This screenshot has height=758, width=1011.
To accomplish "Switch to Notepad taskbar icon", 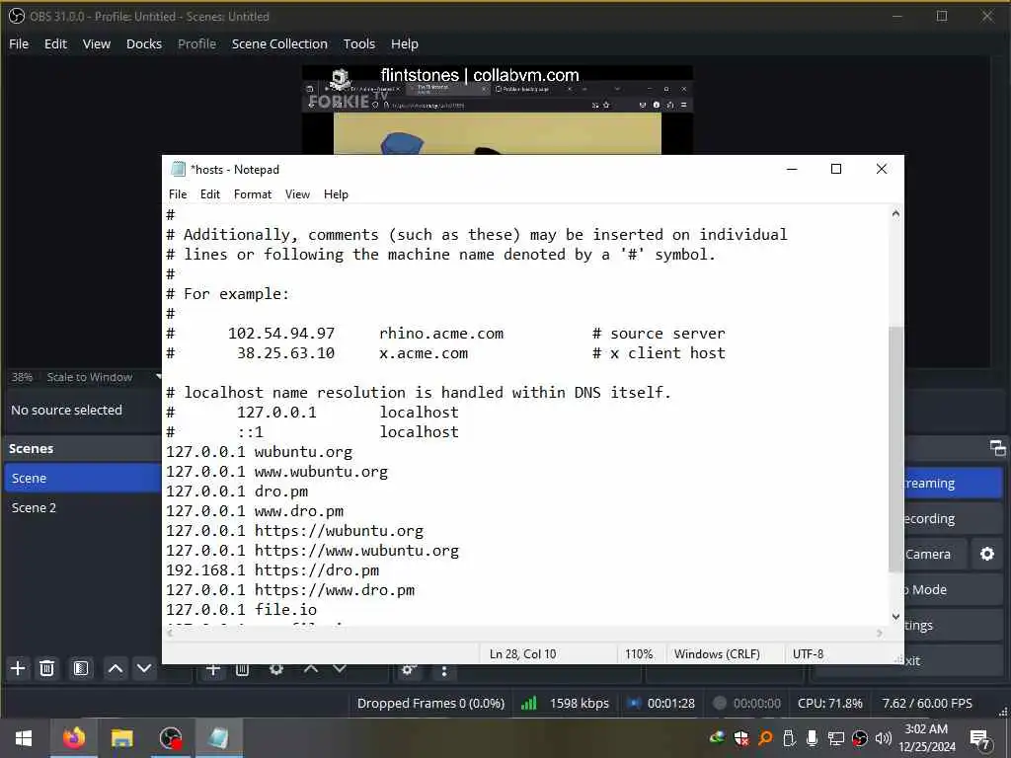I will click(x=218, y=738).
